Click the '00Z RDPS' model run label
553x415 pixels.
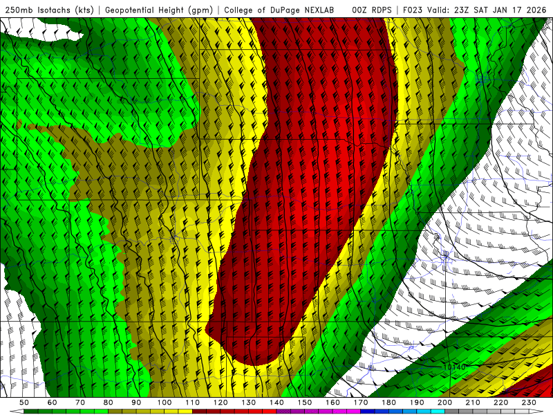point(372,10)
